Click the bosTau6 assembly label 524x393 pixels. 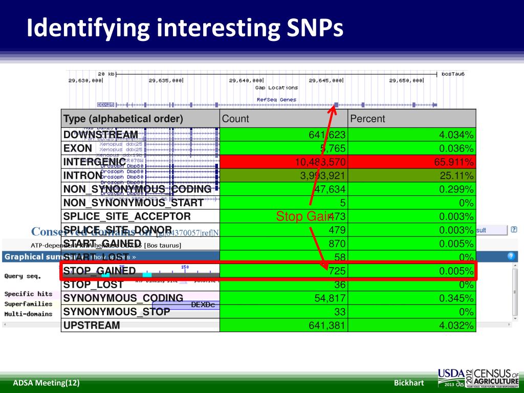point(453,74)
